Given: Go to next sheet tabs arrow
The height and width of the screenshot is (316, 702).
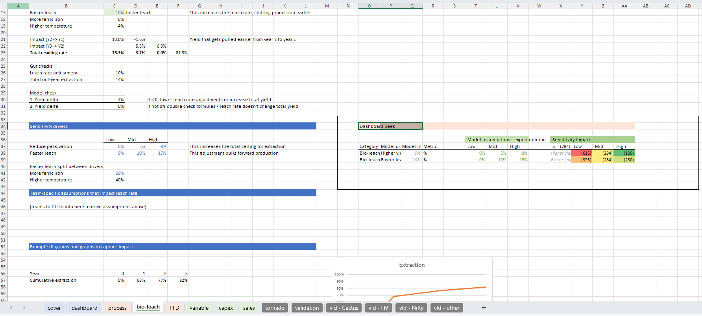Looking at the screenshot, I should [x=24, y=308].
